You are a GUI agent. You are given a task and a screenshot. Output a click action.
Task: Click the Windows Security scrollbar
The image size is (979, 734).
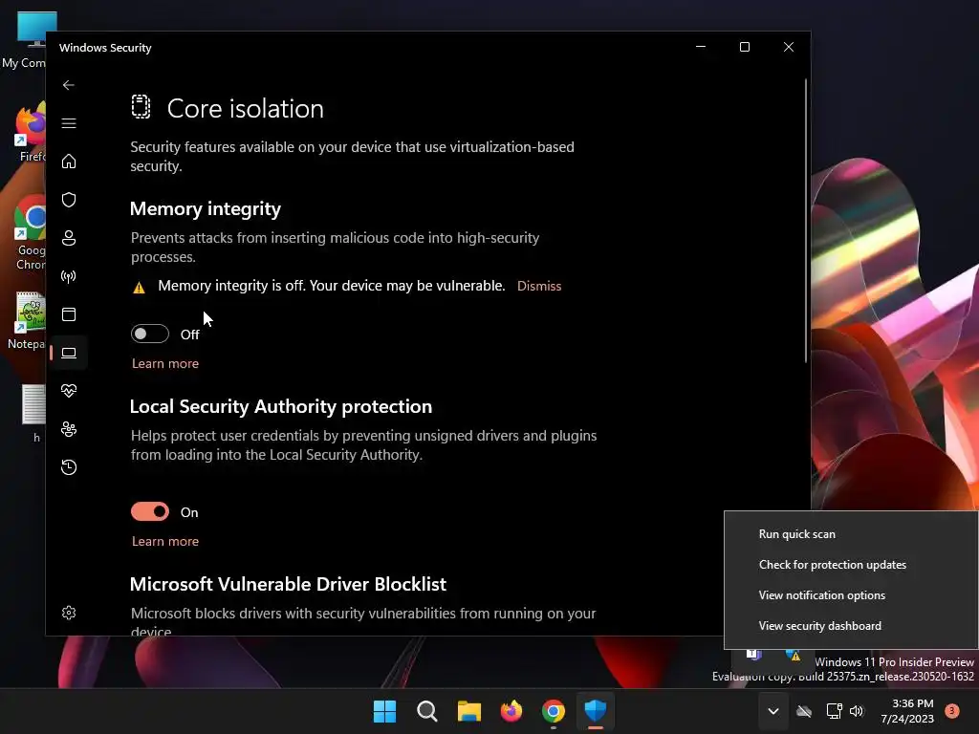click(806, 220)
